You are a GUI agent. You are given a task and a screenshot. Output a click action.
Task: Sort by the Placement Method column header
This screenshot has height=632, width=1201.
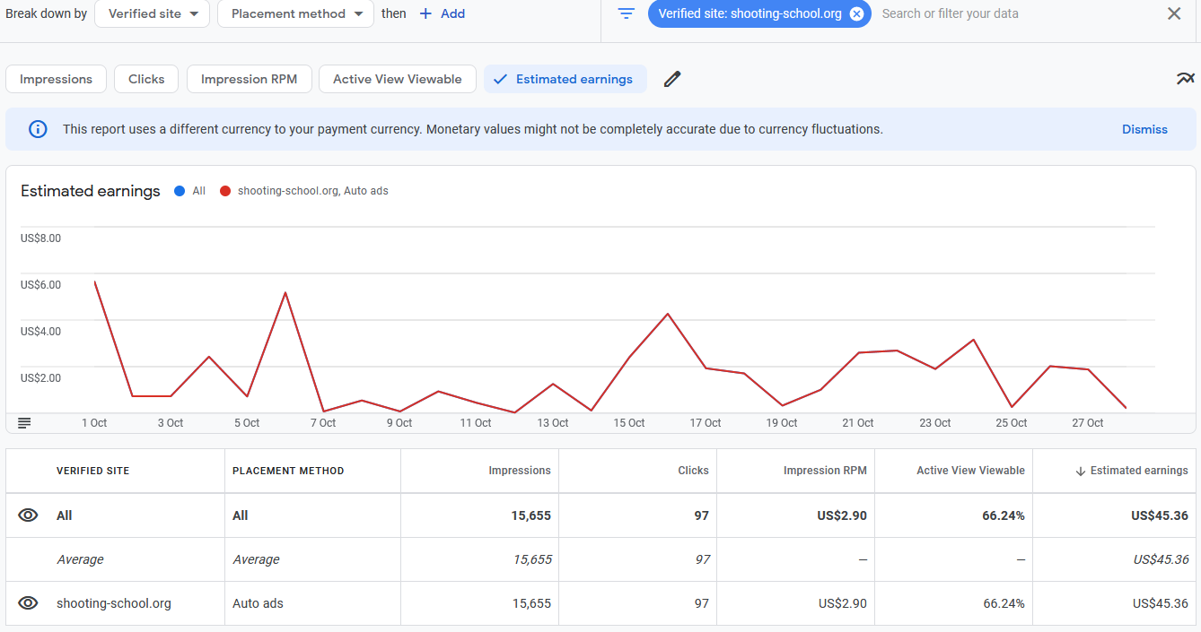(288, 471)
